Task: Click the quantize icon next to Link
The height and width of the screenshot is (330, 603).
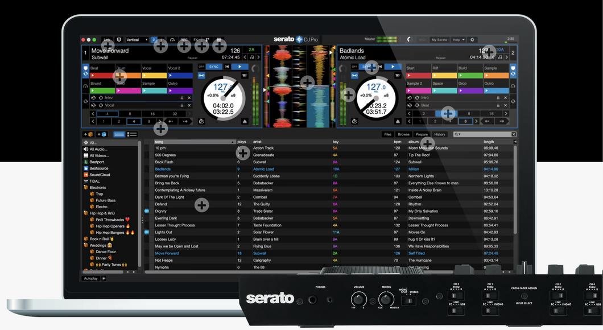Action: click(x=119, y=40)
